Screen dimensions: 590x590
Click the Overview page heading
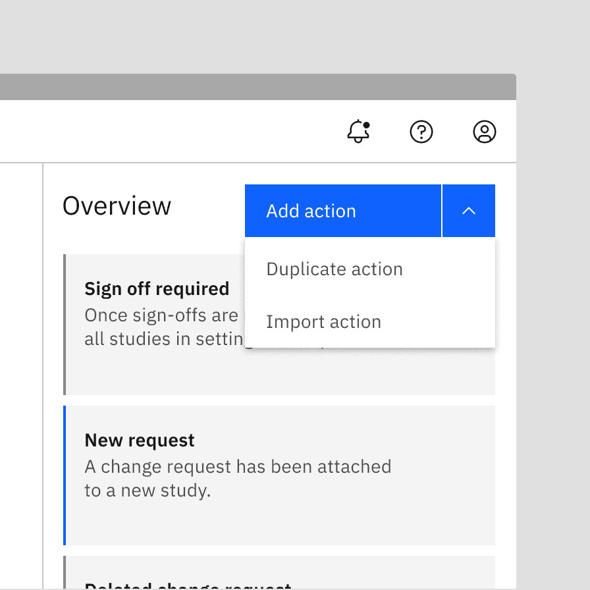[116, 205]
